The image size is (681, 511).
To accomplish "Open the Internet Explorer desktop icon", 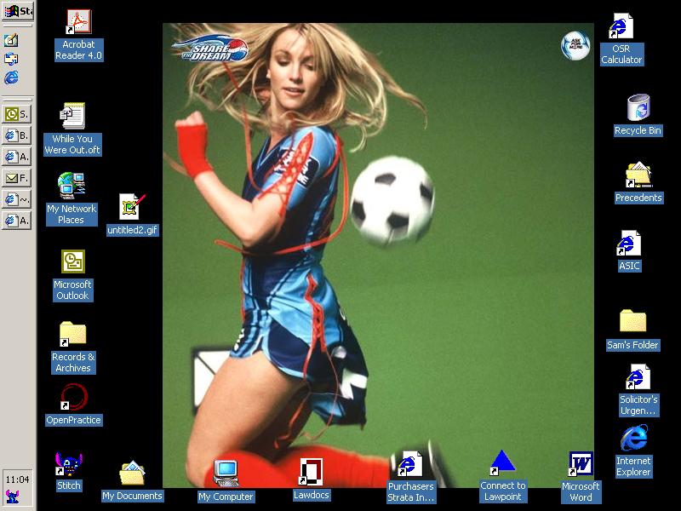I will [633, 439].
